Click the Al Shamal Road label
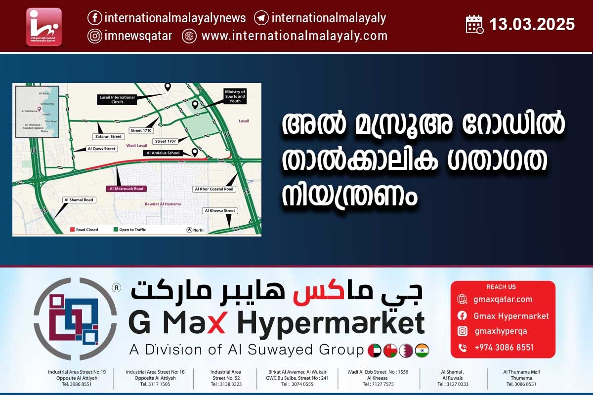593x395 pixels. pos(78,200)
